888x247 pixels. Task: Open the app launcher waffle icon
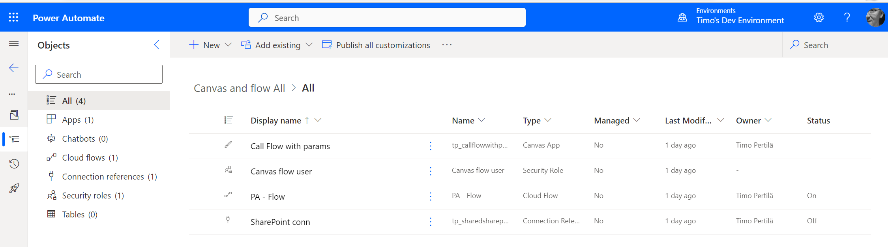13,17
